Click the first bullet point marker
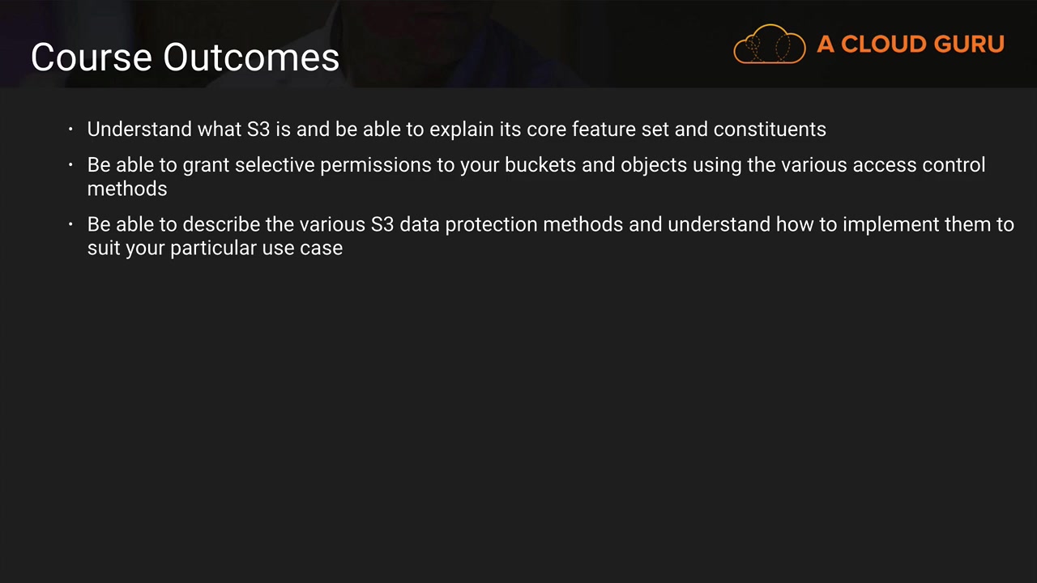 tap(71, 130)
